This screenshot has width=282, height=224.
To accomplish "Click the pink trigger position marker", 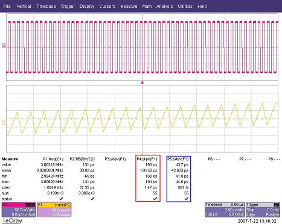I will 143,82.
